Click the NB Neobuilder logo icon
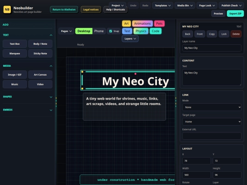 click(7, 10)
